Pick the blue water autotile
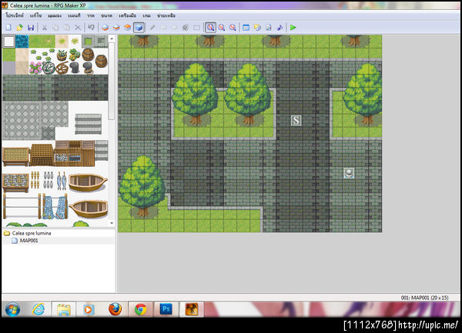The height and width of the screenshot is (333, 462). (22, 42)
